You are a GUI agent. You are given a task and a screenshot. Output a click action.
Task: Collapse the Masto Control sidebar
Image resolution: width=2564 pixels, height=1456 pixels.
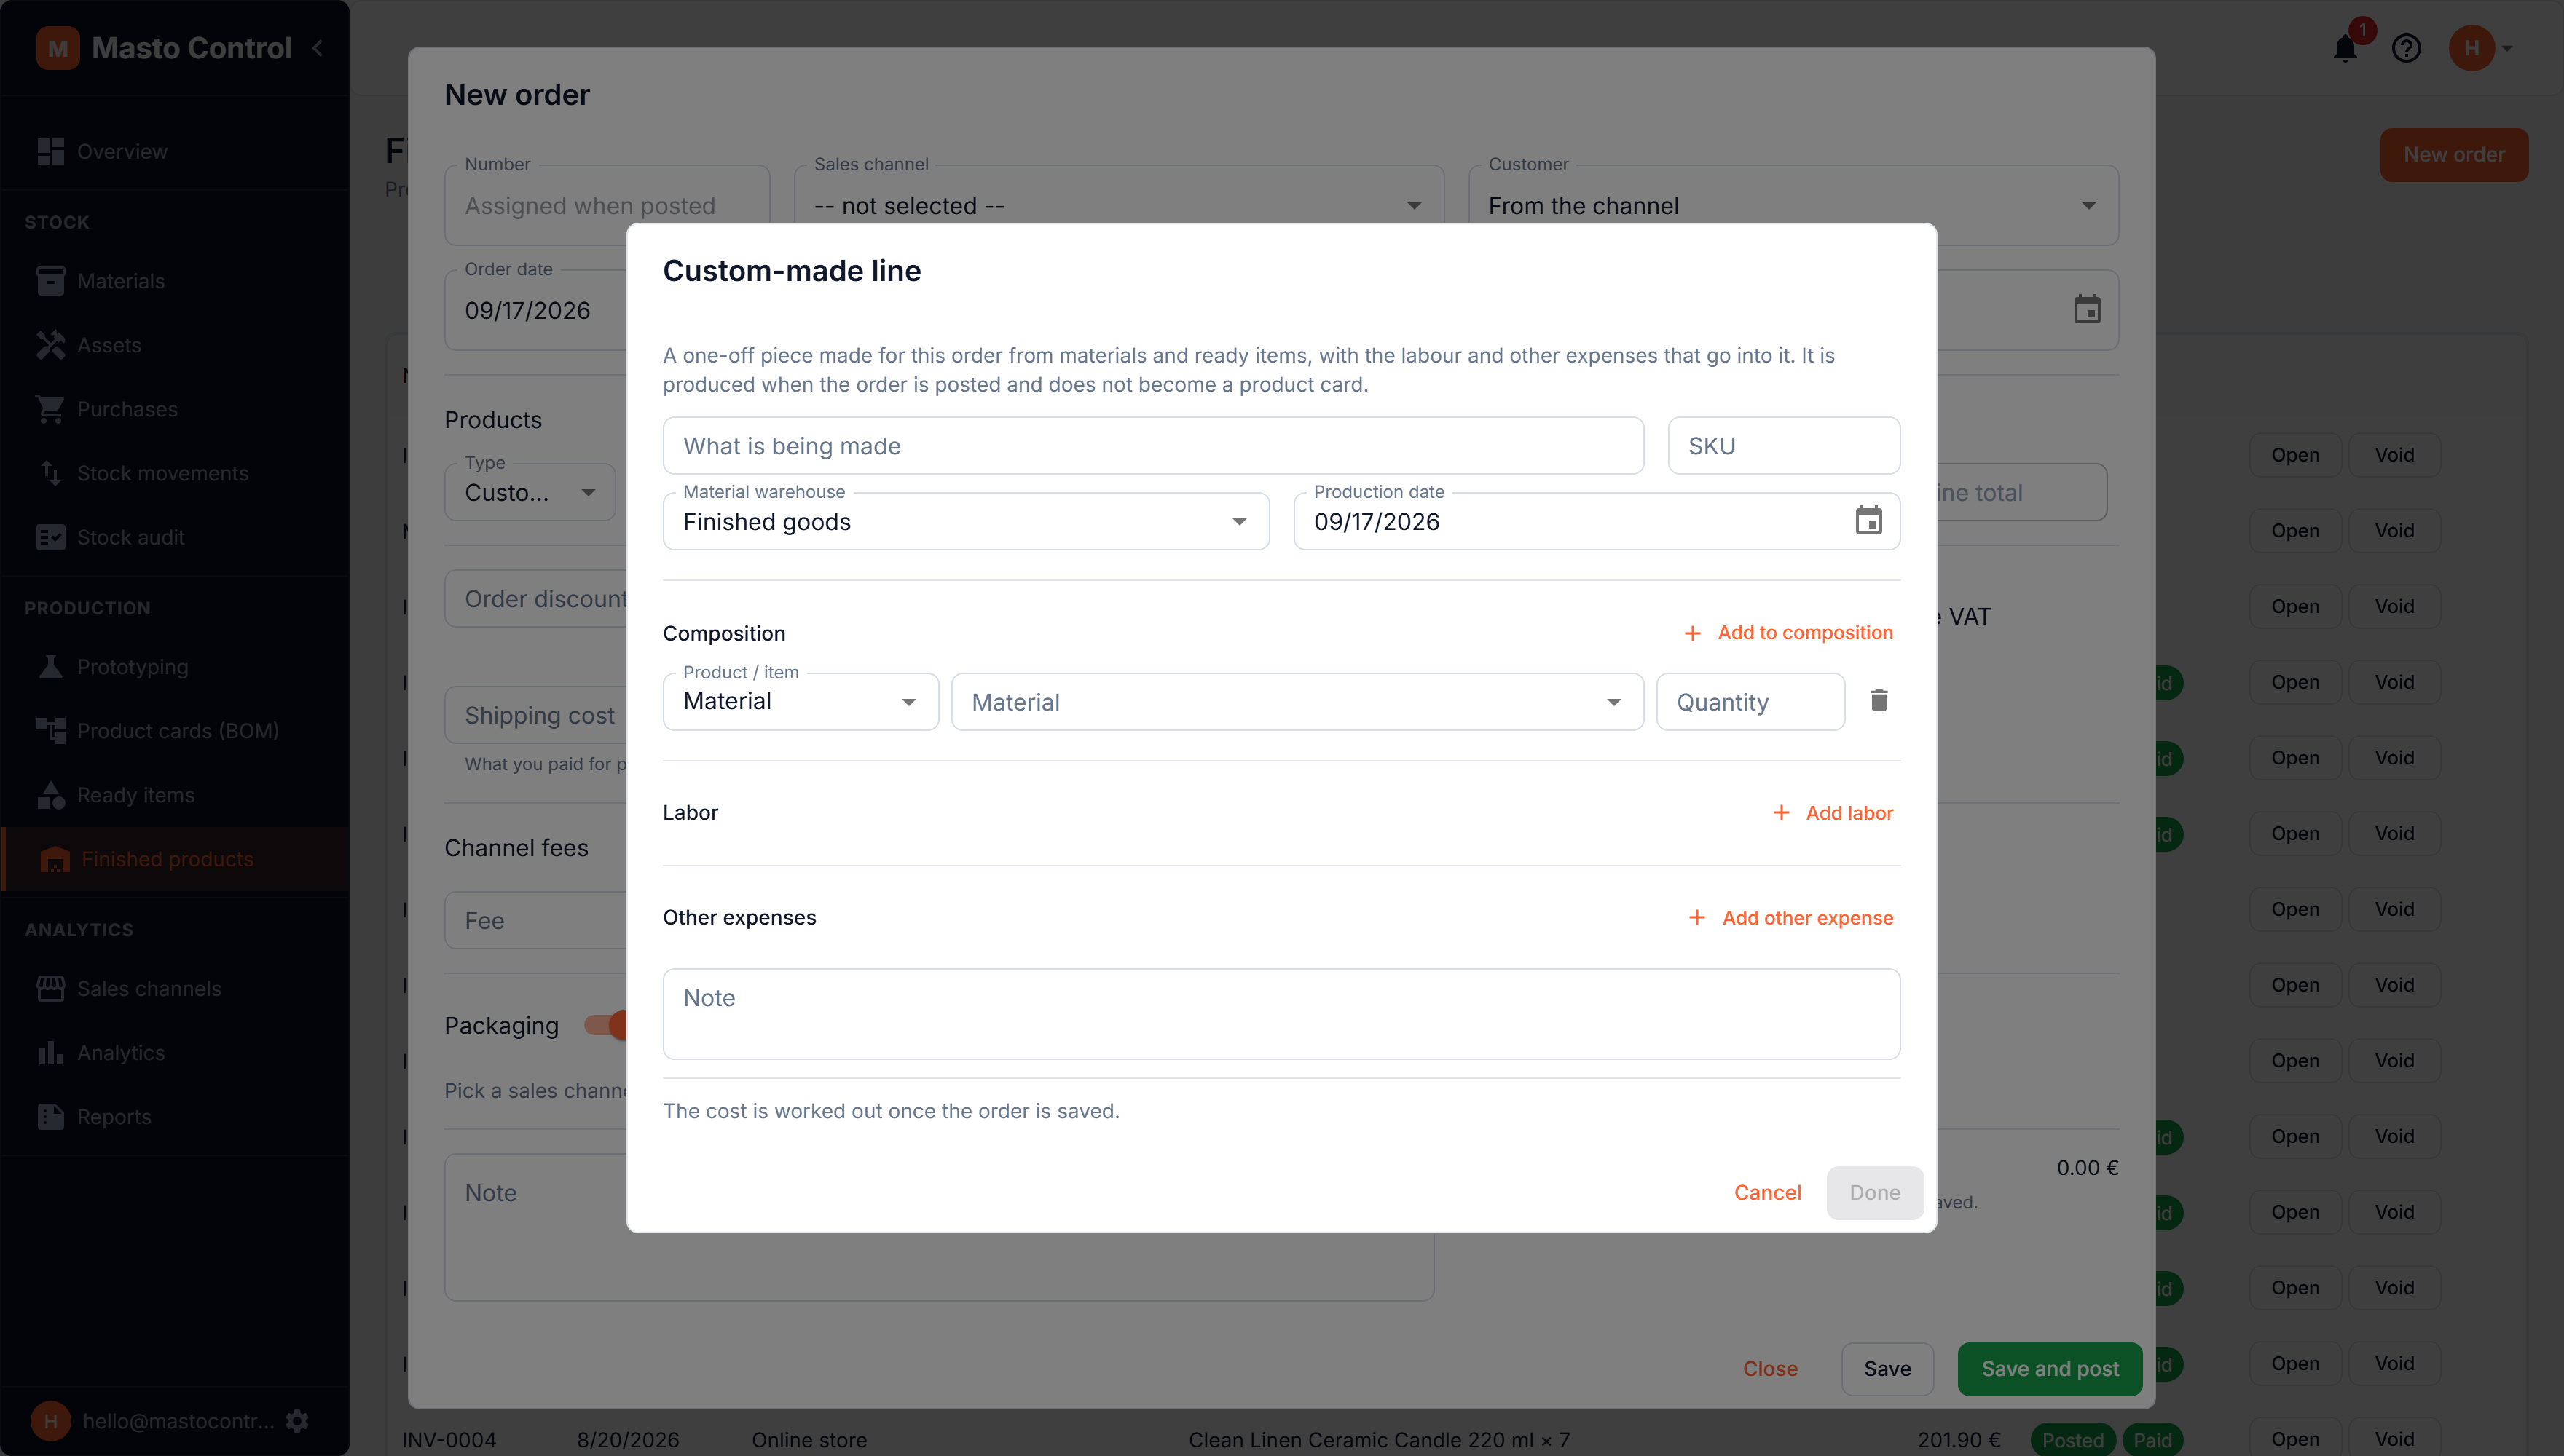pos(318,48)
